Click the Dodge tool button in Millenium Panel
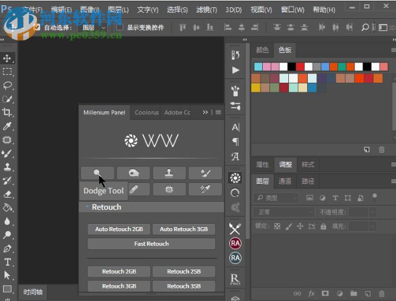This screenshot has height=301, width=396. [97, 173]
